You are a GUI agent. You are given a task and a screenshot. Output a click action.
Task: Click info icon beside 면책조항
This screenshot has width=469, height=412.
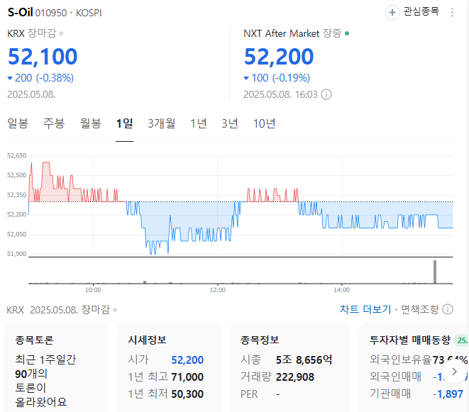[x=448, y=309]
